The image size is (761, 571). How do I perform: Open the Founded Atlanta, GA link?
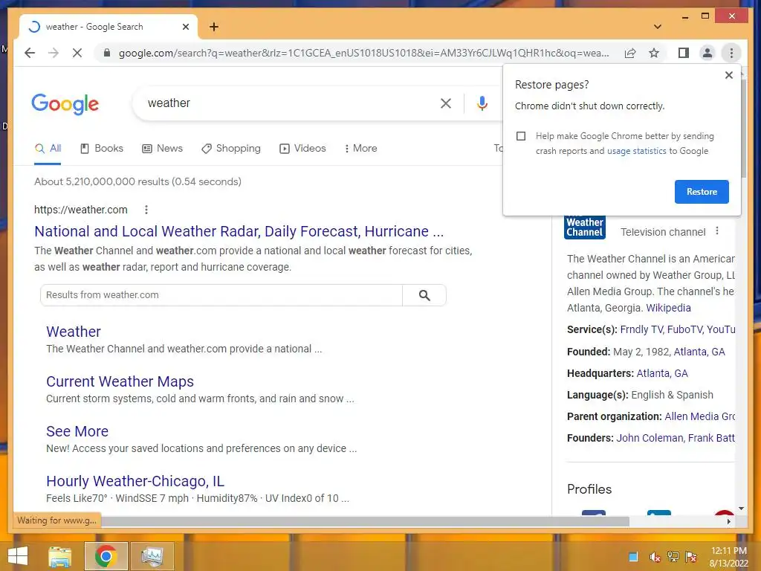(x=699, y=352)
